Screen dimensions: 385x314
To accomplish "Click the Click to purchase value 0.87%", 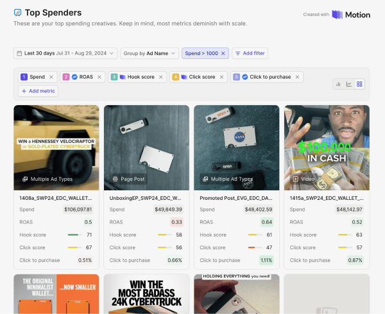I will [355, 260].
